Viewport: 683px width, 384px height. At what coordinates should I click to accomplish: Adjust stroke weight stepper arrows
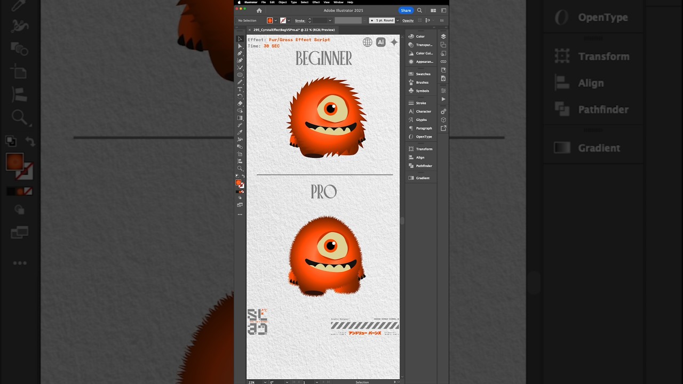[309, 20]
